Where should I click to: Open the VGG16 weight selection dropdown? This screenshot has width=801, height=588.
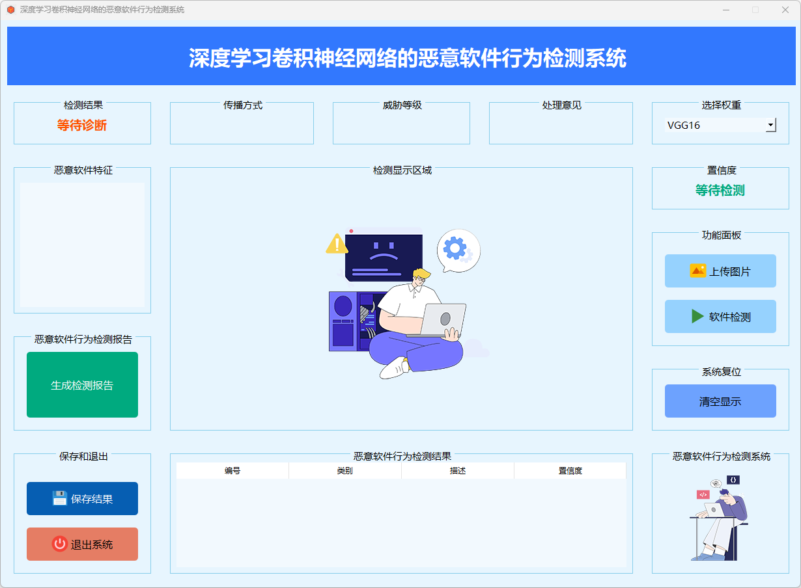(715, 125)
